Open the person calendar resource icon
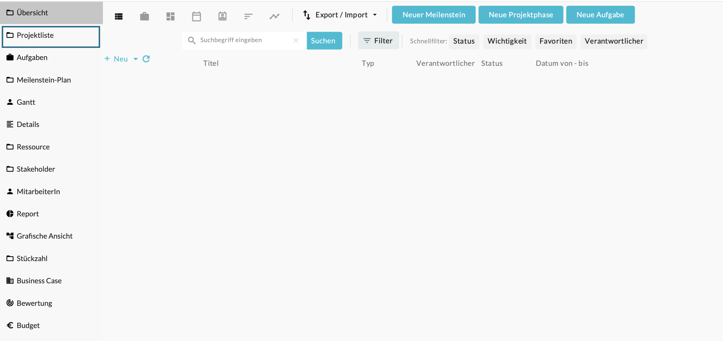The width and height of the screenshot is (723, 341). 222,16
